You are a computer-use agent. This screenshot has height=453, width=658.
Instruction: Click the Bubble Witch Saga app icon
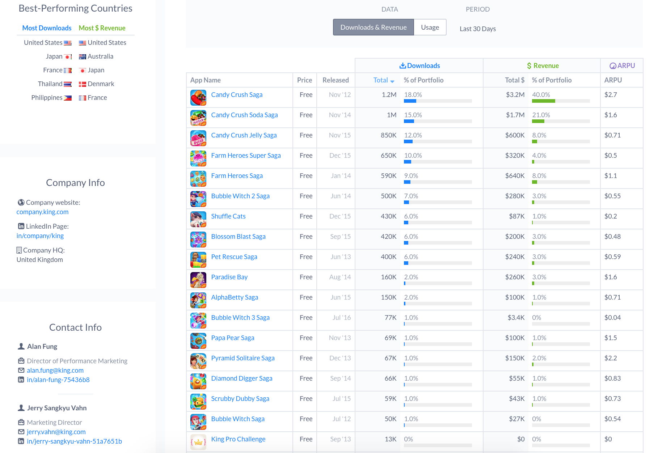(x=198, y=422)
